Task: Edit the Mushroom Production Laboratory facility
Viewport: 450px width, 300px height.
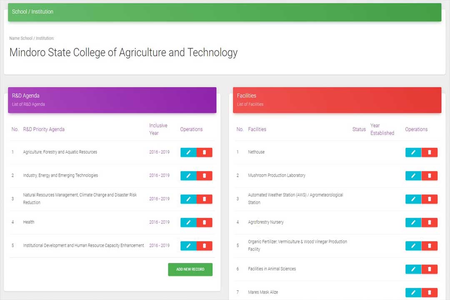Action: pyautogui.click(x=413, y=176)
